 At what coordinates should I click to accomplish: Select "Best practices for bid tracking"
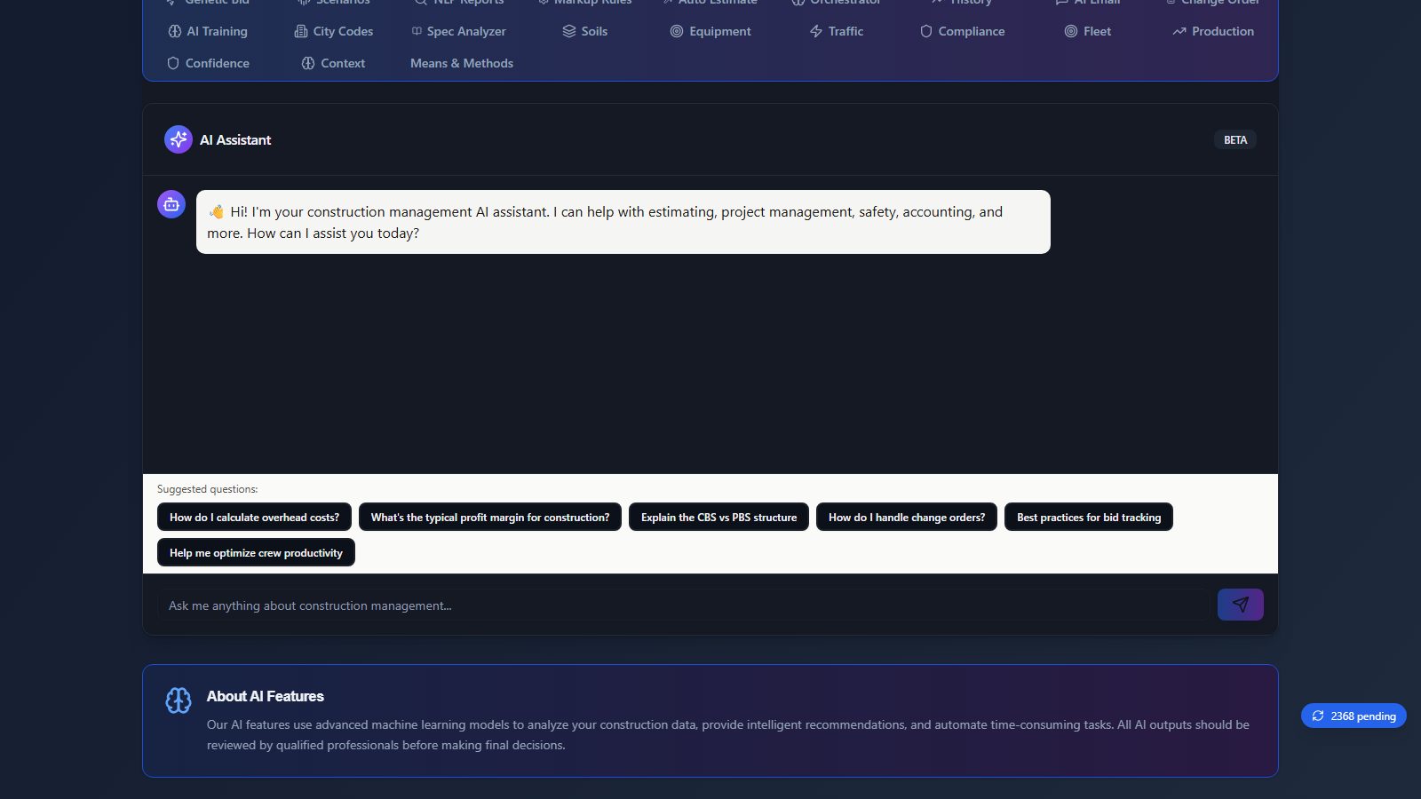[x=1089, y=517]
